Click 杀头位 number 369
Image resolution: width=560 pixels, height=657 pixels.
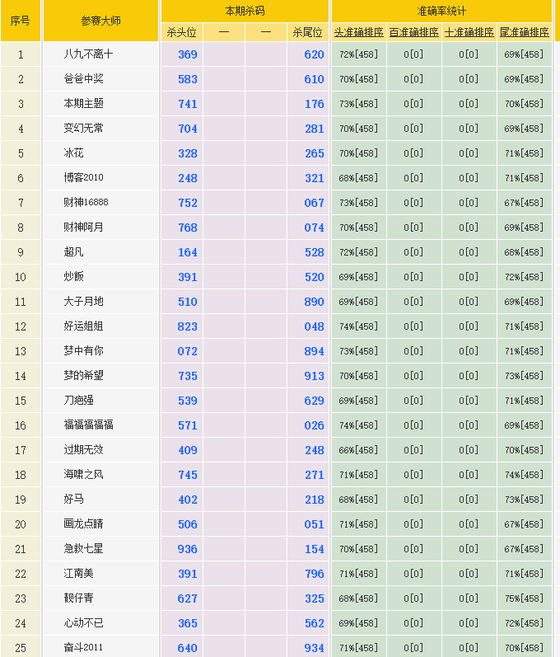pyautogui.click(x=188, y=54)
